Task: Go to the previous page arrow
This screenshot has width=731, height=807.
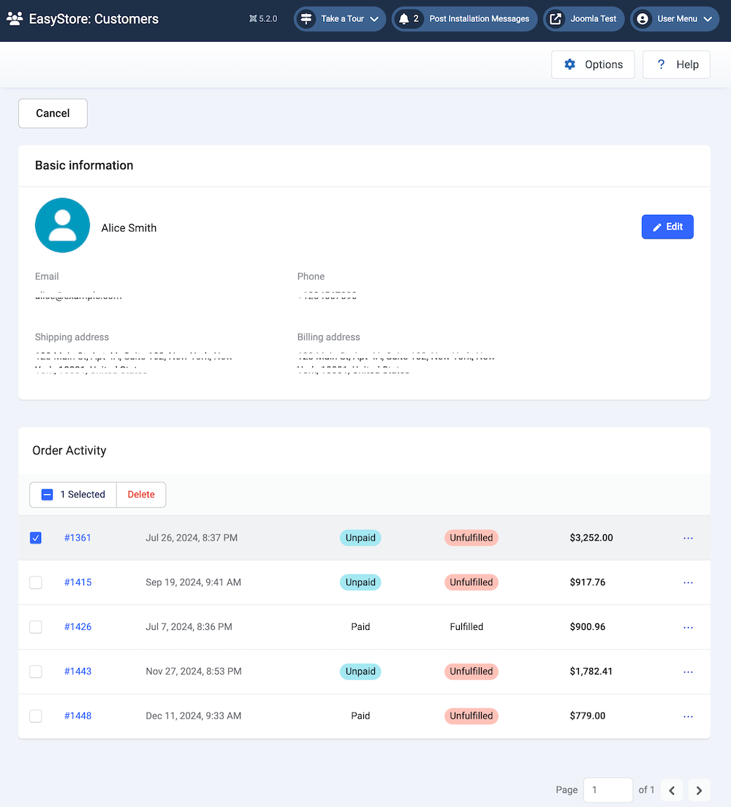Action: pos(672,790)
